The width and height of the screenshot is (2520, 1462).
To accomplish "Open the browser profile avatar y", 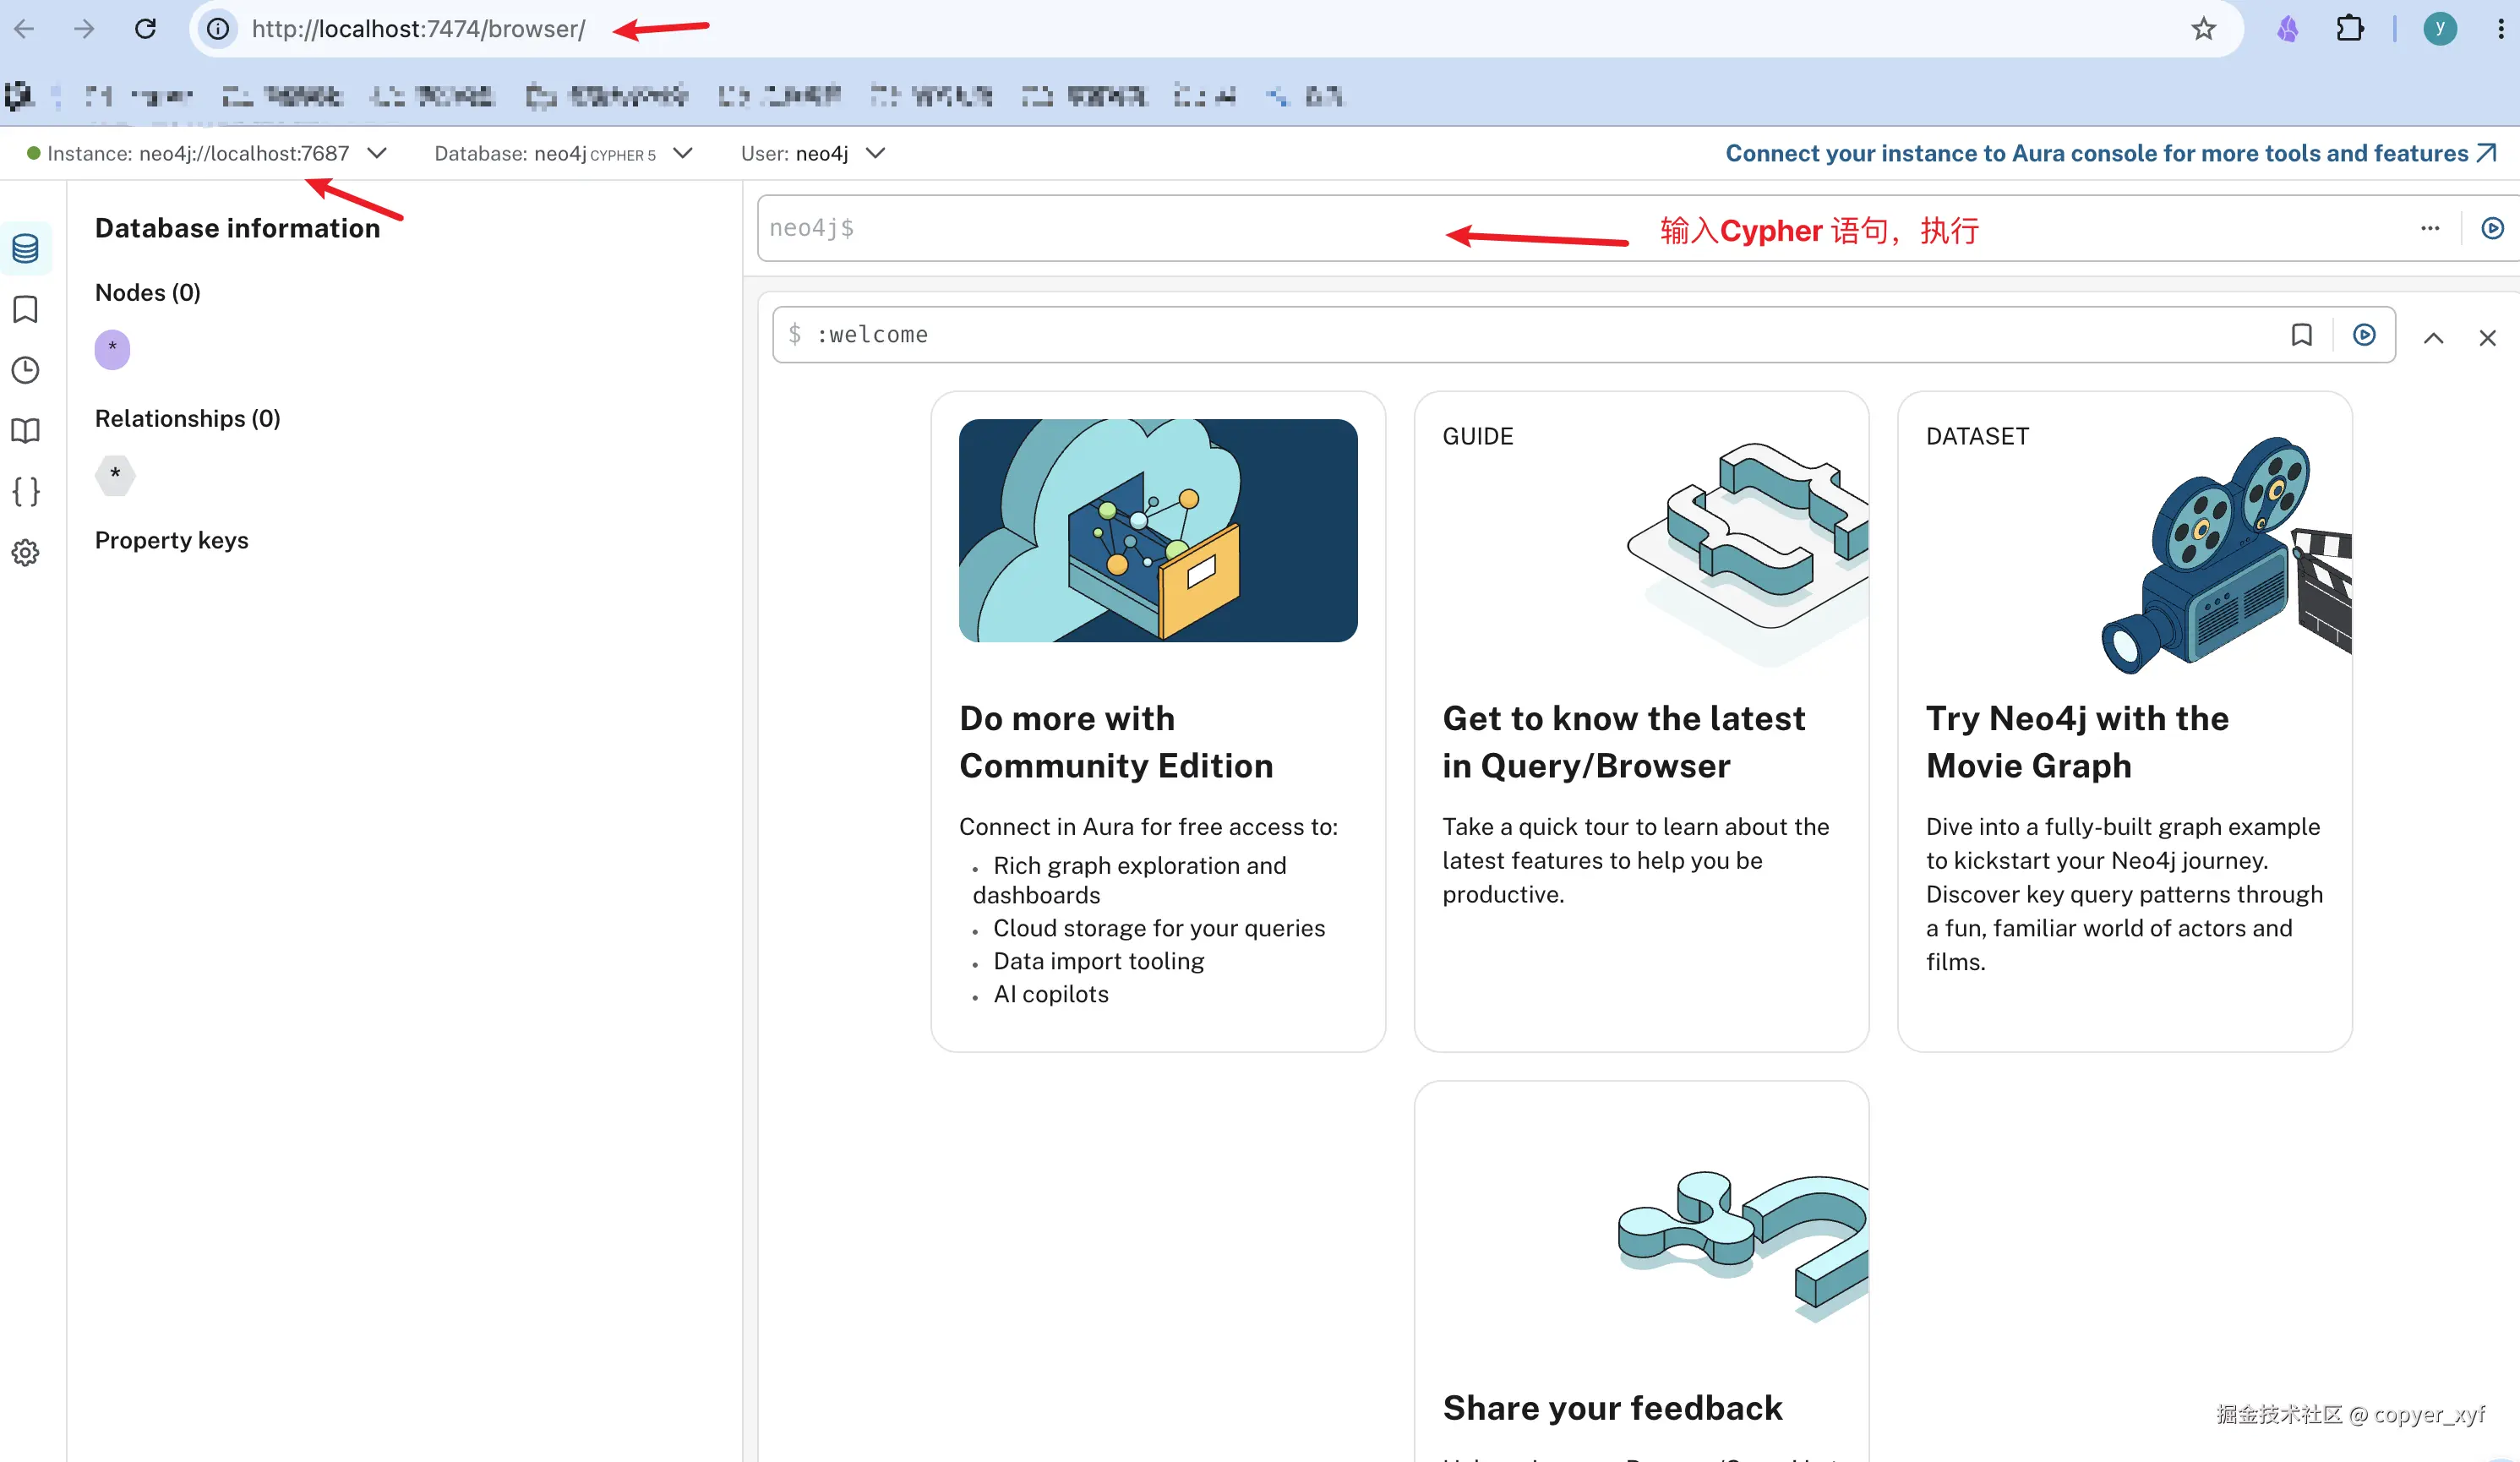I will (2440, 29).
